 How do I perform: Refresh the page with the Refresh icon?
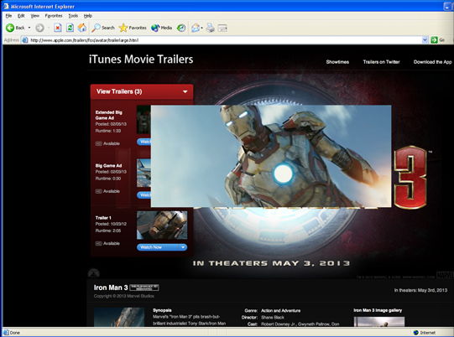[70, 28]
